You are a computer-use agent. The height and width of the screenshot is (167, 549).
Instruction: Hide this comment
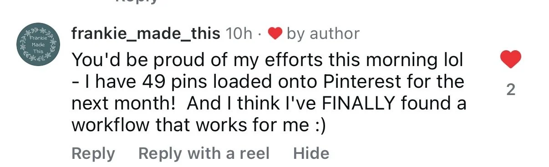click(311, 153)
